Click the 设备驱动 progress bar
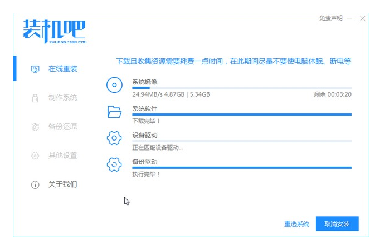Viewport: 375px width, 245px height. click(241, 141)
